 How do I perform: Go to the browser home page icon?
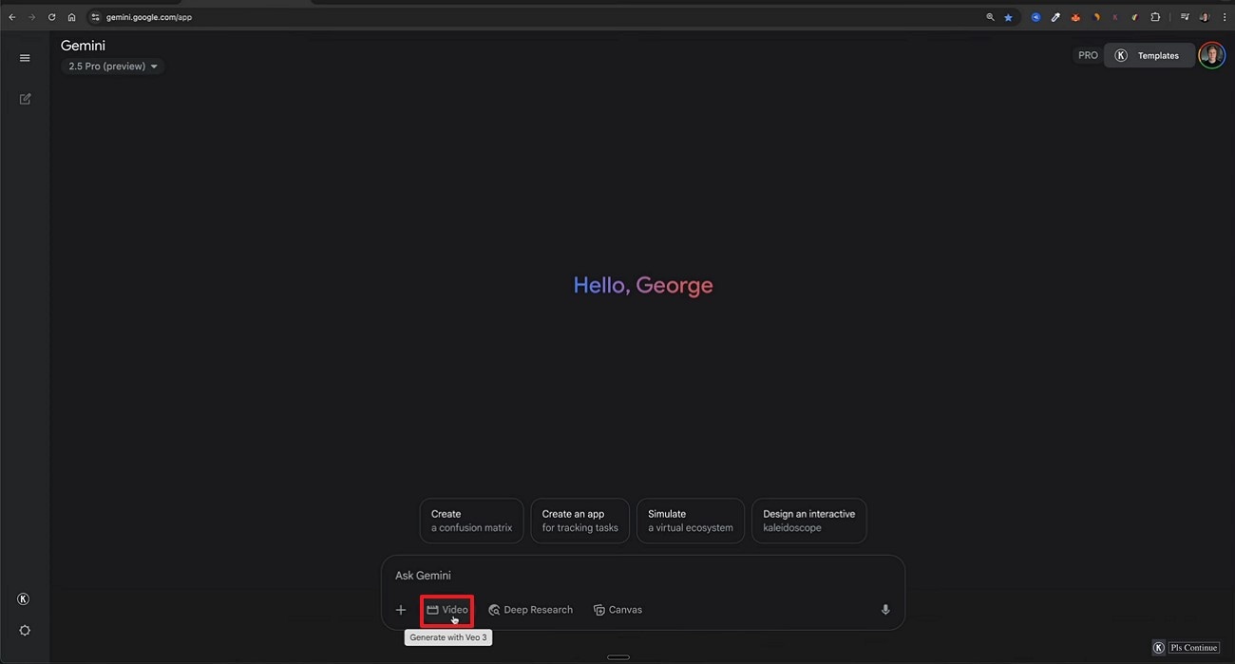pyautogui.click(x=71, y=17)
